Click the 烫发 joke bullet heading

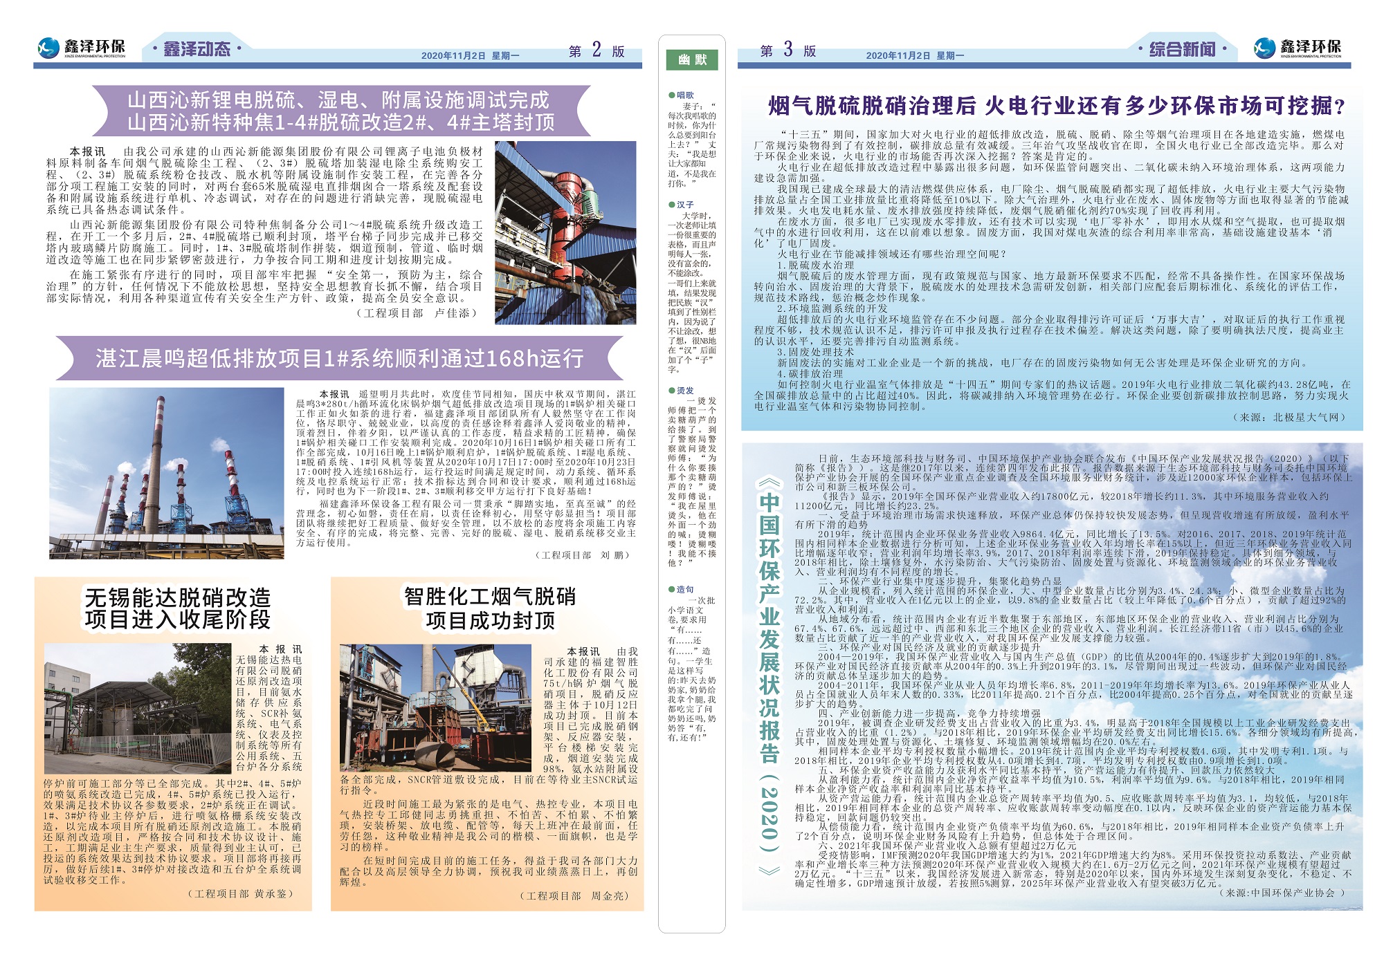(x=684, y=391)
